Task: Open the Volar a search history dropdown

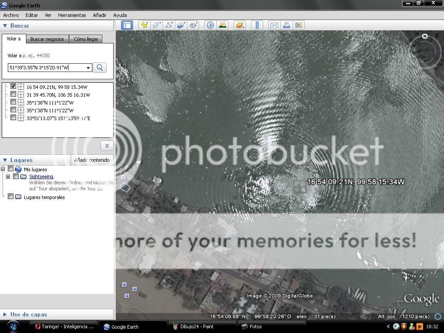Action: (x=88, y=68)
